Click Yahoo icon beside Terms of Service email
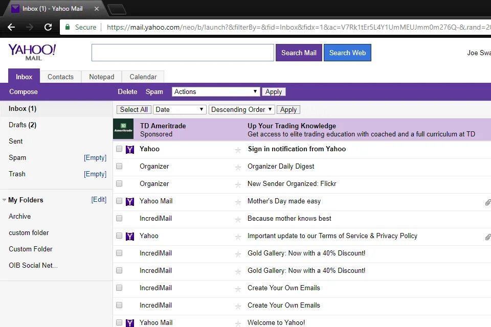 coord(129,236)
